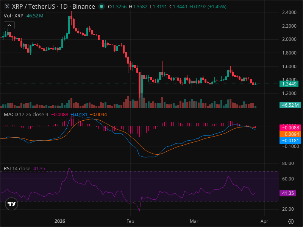The width and height of the screenshot is (303, 227).
Task: Click the −0.1000 MACD scale label
Action: tap(290, 146)
